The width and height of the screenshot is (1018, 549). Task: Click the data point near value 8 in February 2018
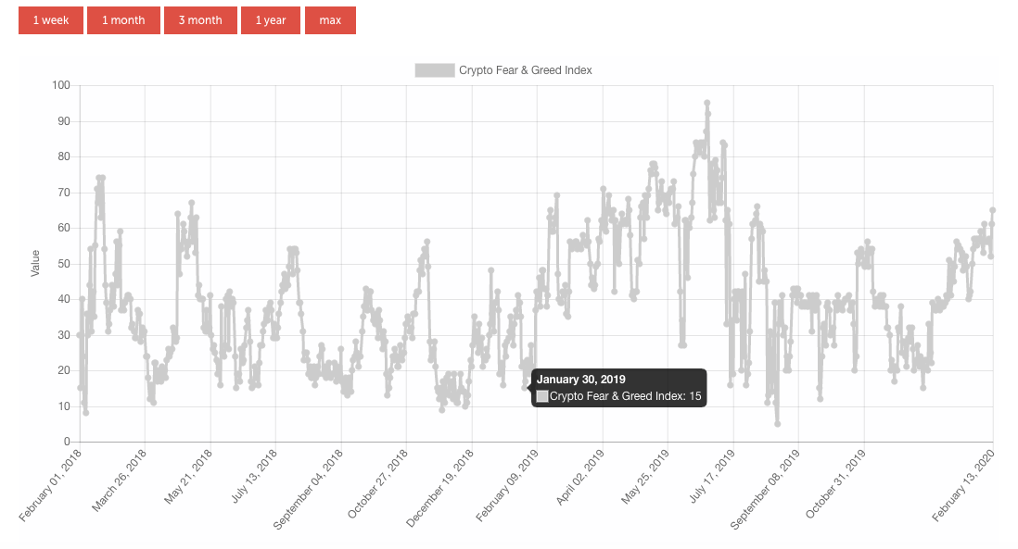83,411
